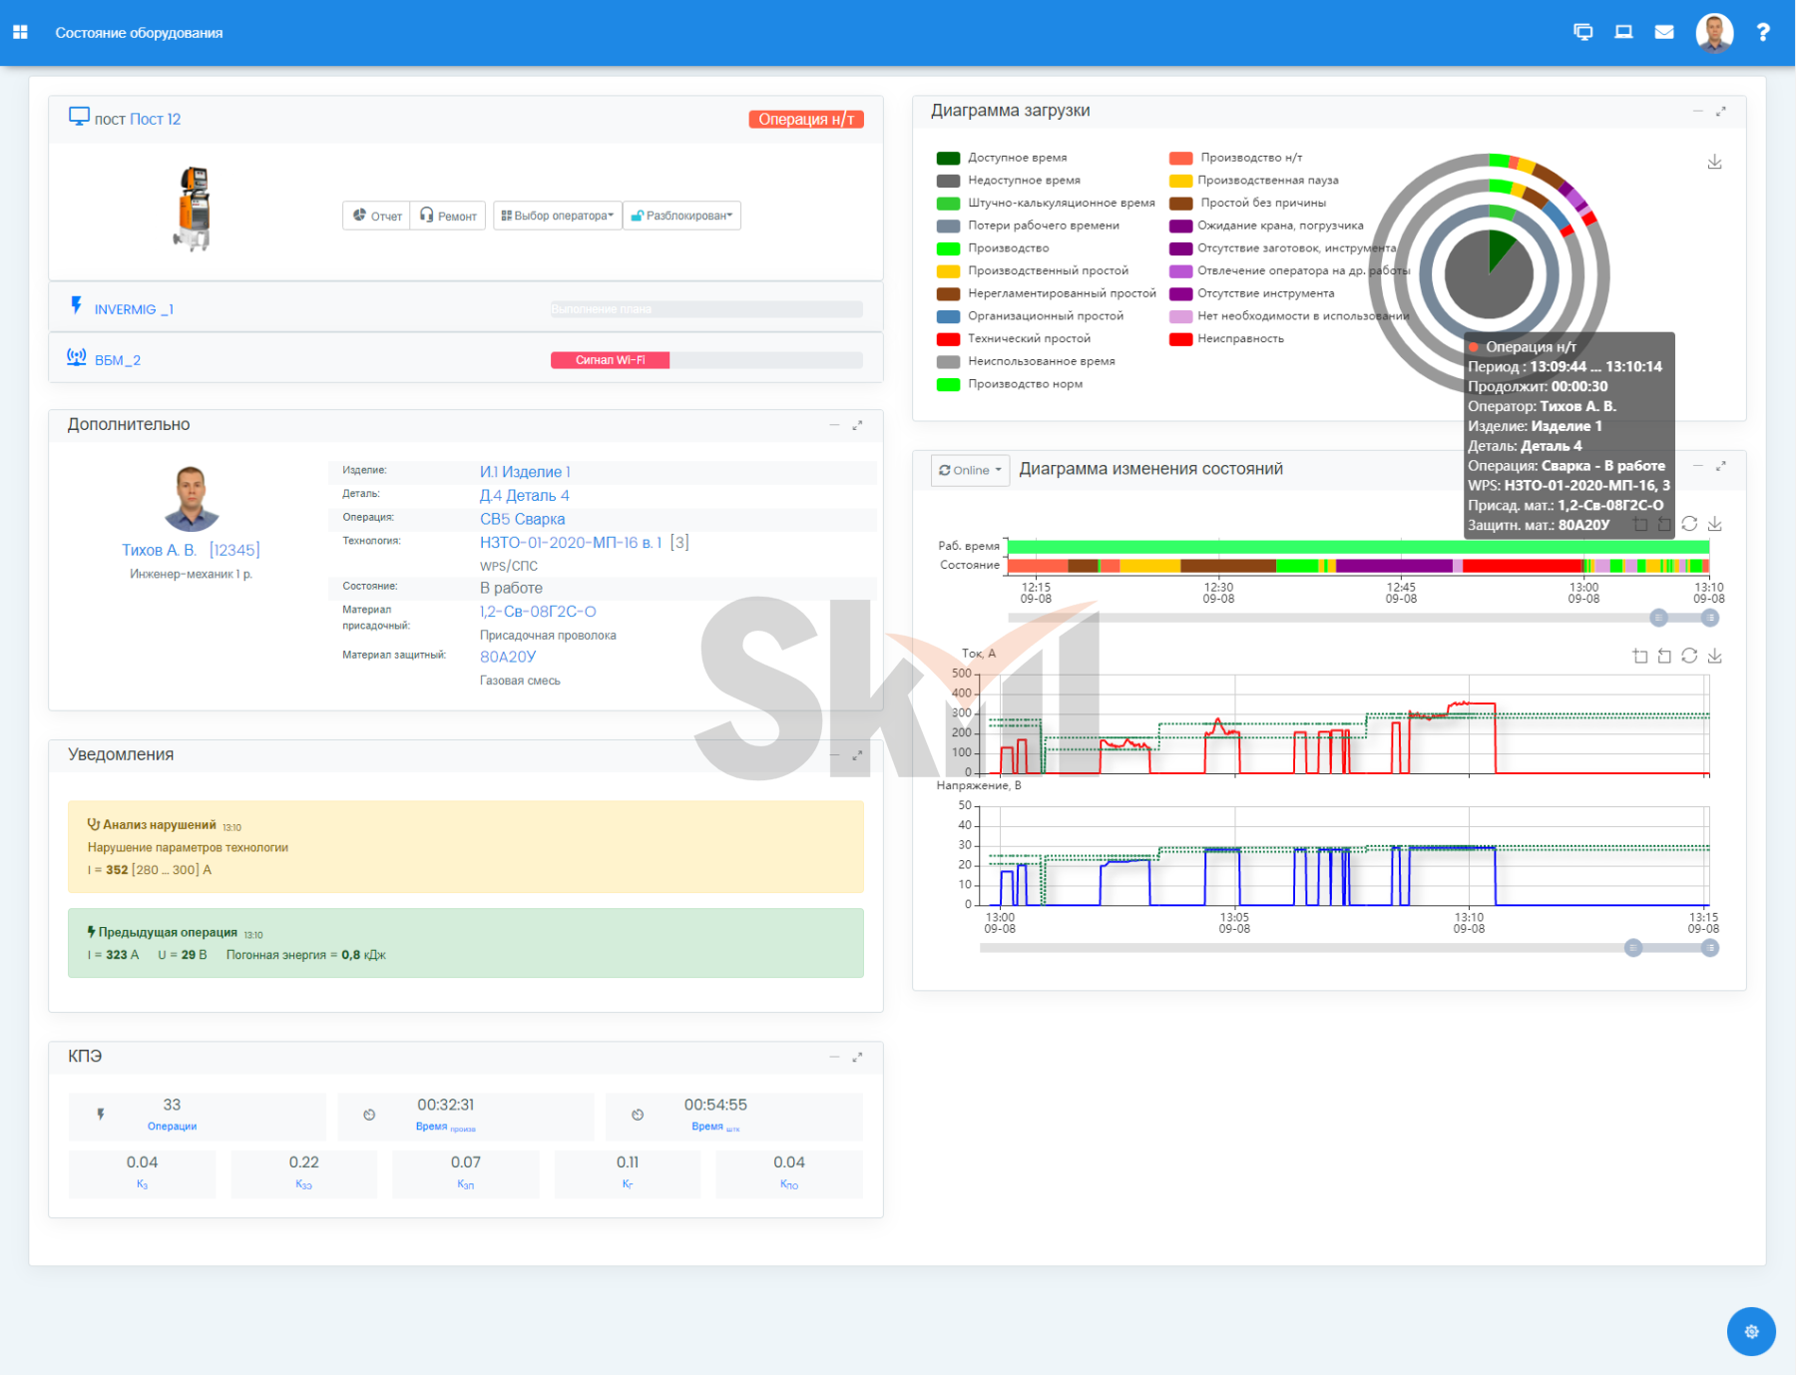
Task: Click the Ремонт button
Action: click(x=448, y=216)
